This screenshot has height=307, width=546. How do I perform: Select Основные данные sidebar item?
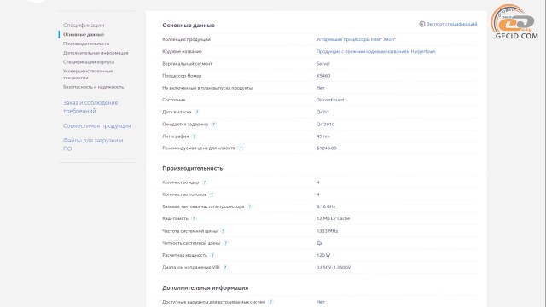(84, 34)
